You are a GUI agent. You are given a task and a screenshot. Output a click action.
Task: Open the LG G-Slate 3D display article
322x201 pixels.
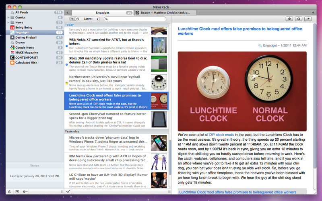click(x=116, y=180)
